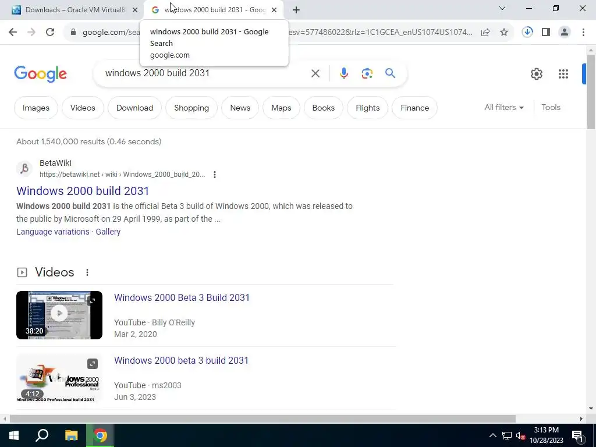Open Chrome profile avatar menu
Image resolution: width=596 pixels, height=447 pixels.
point(565,33)
